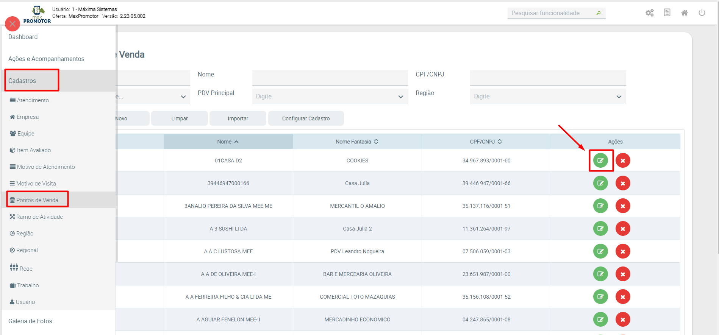Click search magnifier icon in header
Screen dimensions: 719x335
pos(599,13)
